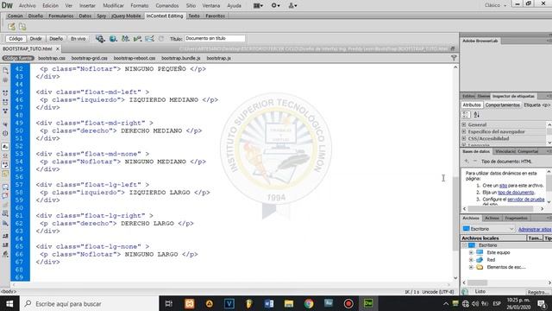The image size is (552, 311).
Task: Click the refresh design view icon
Action: pos(161,38)
